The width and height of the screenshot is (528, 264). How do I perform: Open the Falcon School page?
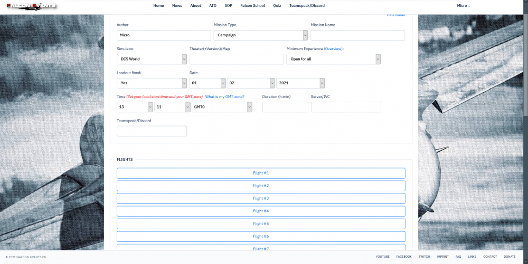[252, 5]
